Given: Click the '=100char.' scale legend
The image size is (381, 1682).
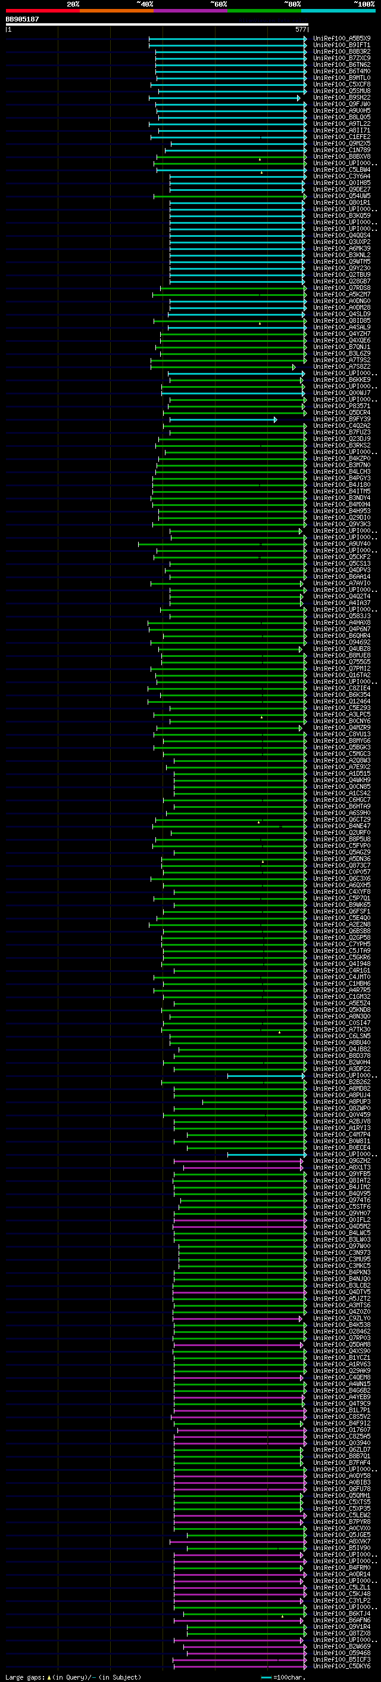Looking at the screenshot, I should pos(283,1677).
